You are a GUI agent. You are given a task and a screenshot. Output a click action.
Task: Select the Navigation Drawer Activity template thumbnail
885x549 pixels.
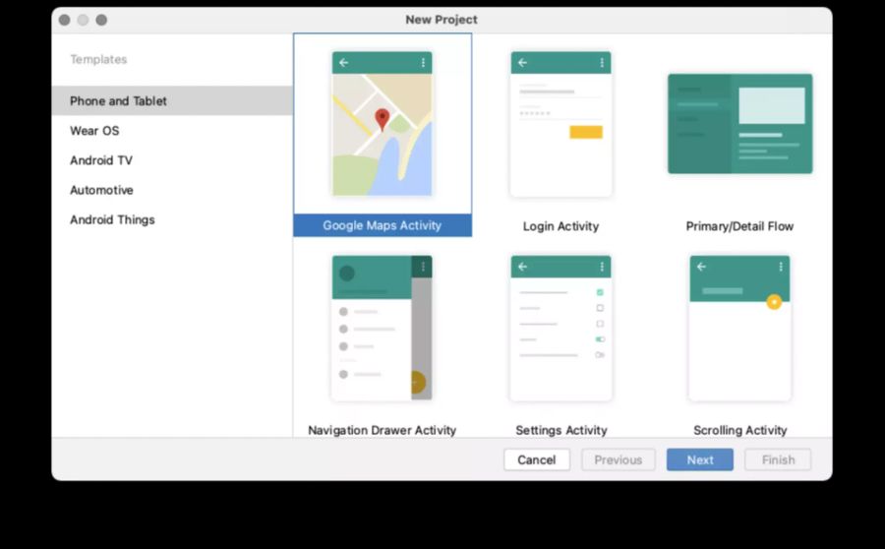coord(383,328)
